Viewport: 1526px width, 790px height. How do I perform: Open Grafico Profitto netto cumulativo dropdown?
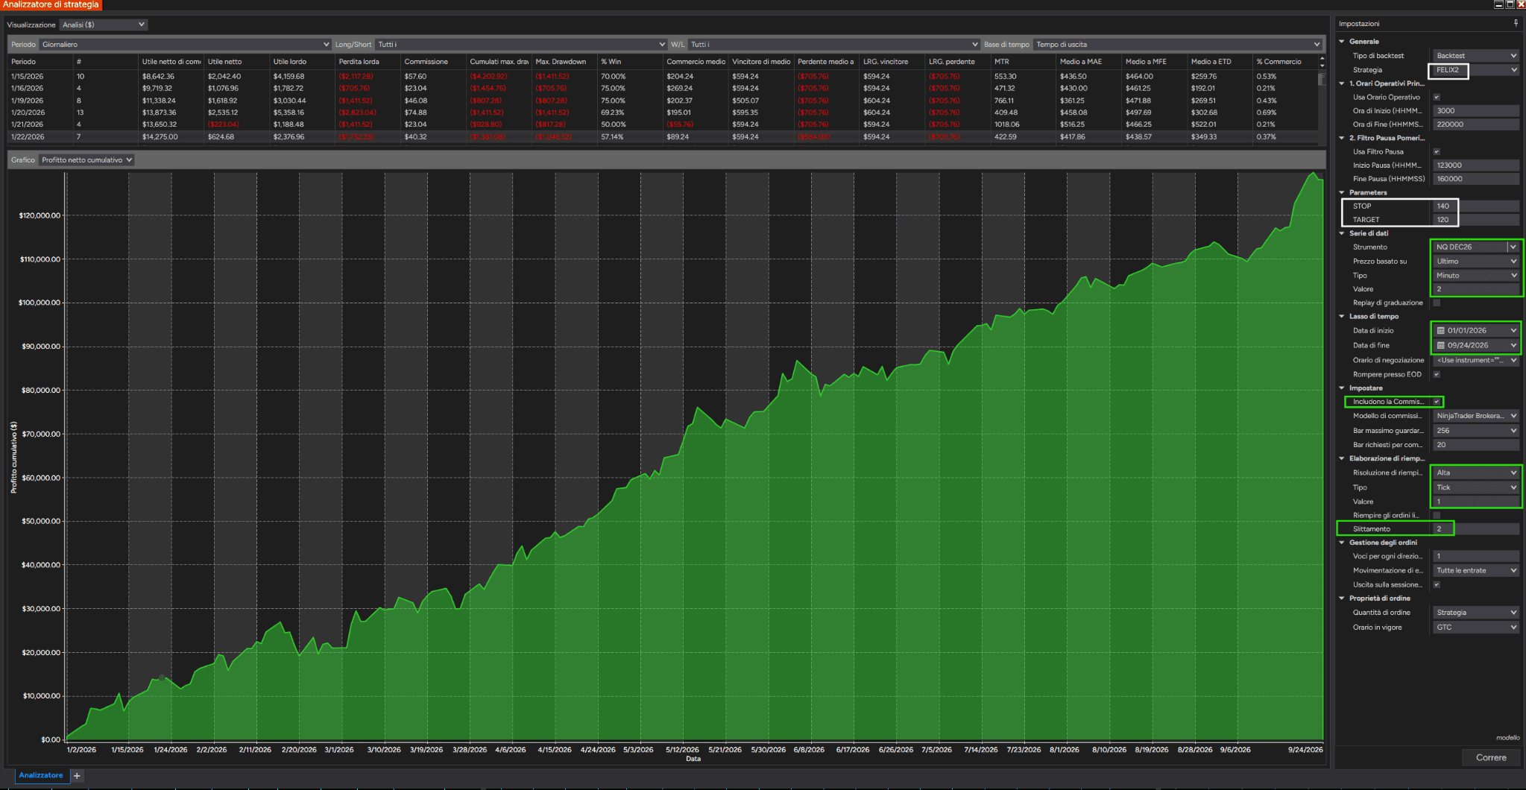tap(86, 160)
